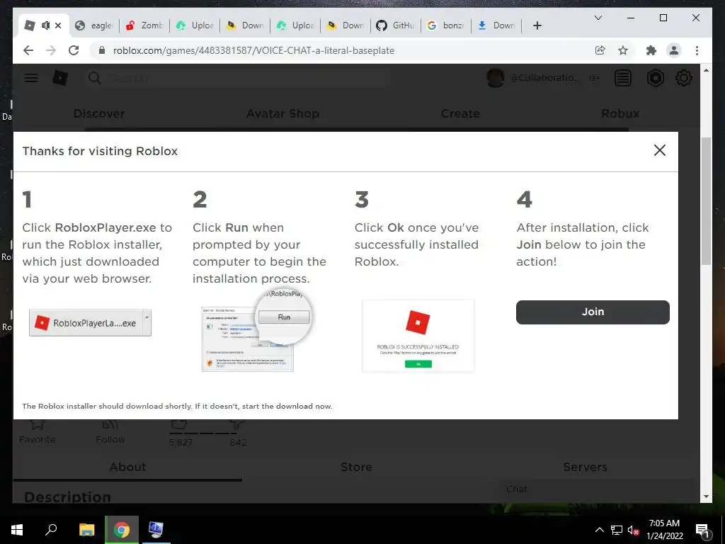Show hidden system tray icons
The image size is (725, 544).
tap(599, 530)
